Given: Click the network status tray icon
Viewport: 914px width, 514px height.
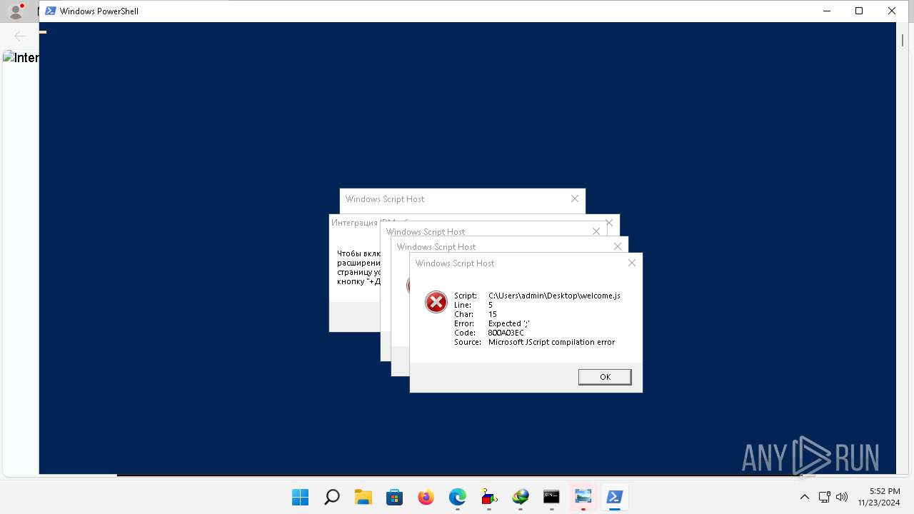Looking at the screenshot, I should click(x=824, y=497).
